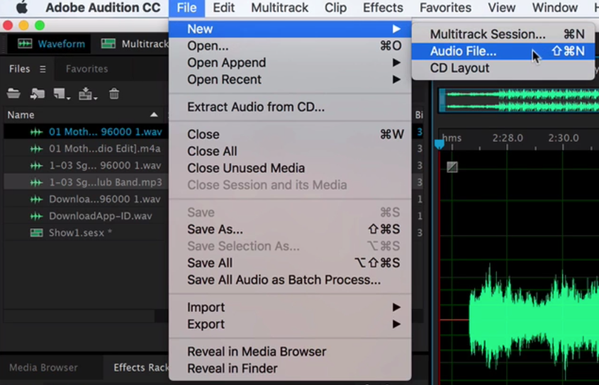
Task: Switch to the Multitrack editor view
Action: [134, 44]
